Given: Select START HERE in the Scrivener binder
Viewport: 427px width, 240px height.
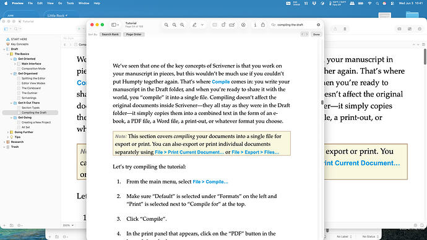Looking at the screenshot, I should pyautogui.click(x=19, y=39).
